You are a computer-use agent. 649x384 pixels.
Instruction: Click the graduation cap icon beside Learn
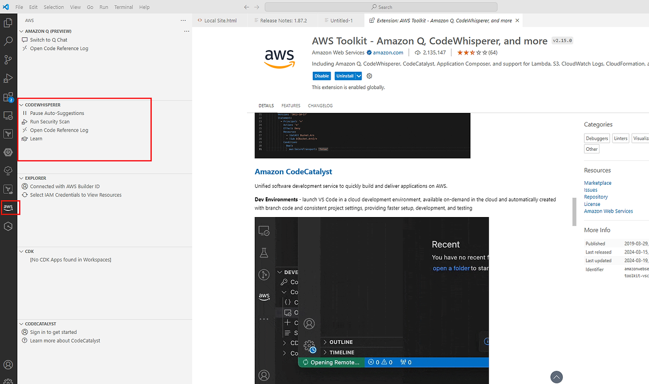25,139
